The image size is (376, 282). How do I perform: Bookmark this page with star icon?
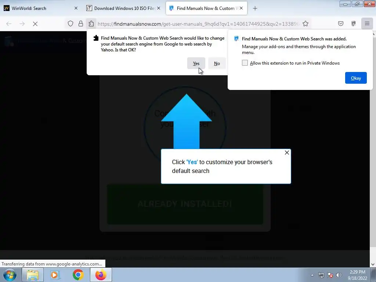click(x=305, y=23)
